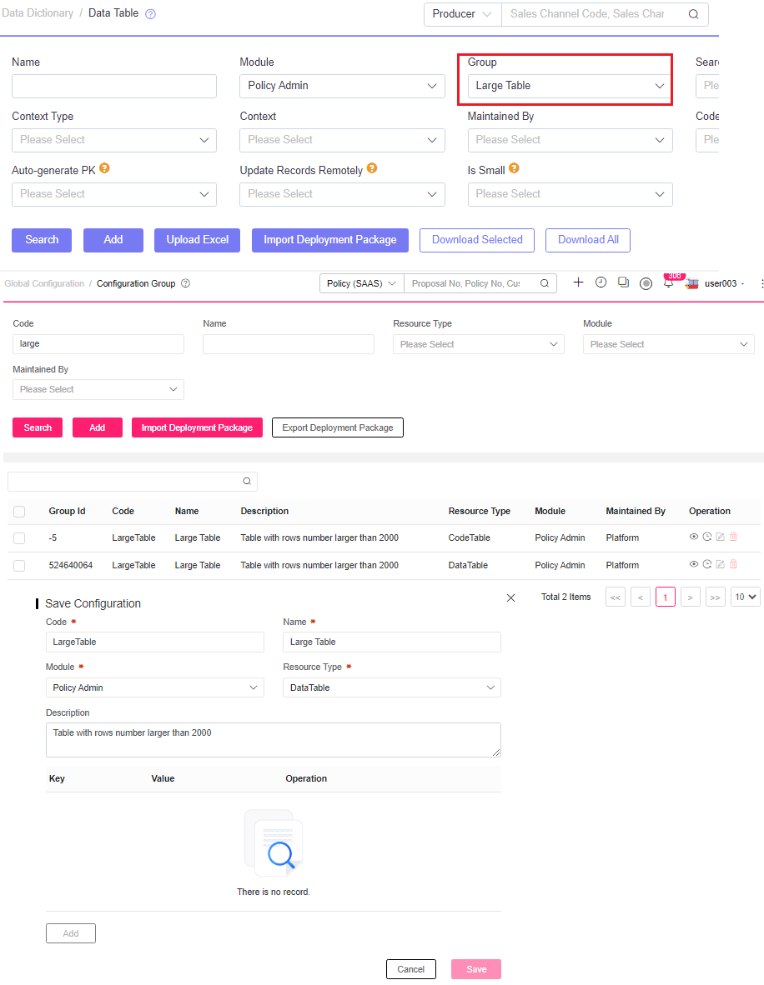Click the history clock icon in header
This screenshot has height=985, width=764.
pyautogui.click(x=601, y=282)
